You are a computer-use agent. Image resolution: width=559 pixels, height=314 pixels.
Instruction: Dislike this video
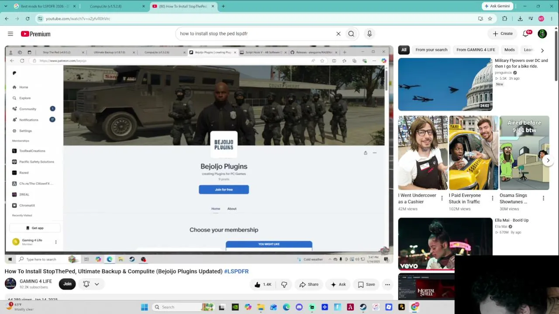(x=284, y=284)
